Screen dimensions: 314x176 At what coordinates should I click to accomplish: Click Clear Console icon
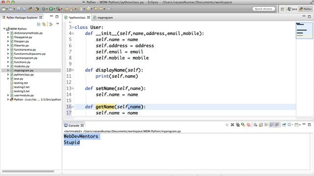coord(255,125)
